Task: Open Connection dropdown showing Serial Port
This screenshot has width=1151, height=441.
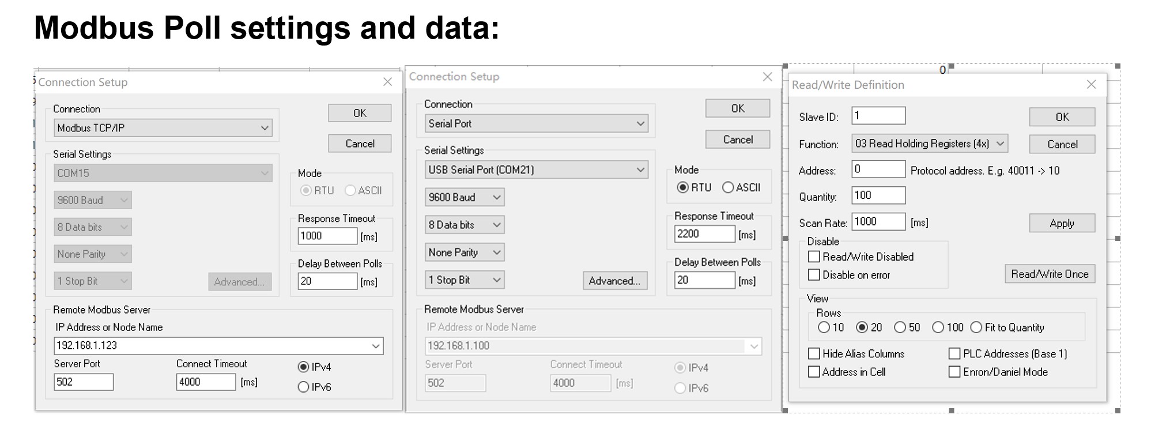Action: [x=537, y=123]
